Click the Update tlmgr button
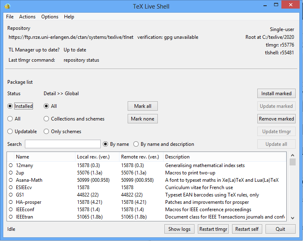The height and width of the screenshot is (241, 303). pyautogui.click(x=276, y=132)
